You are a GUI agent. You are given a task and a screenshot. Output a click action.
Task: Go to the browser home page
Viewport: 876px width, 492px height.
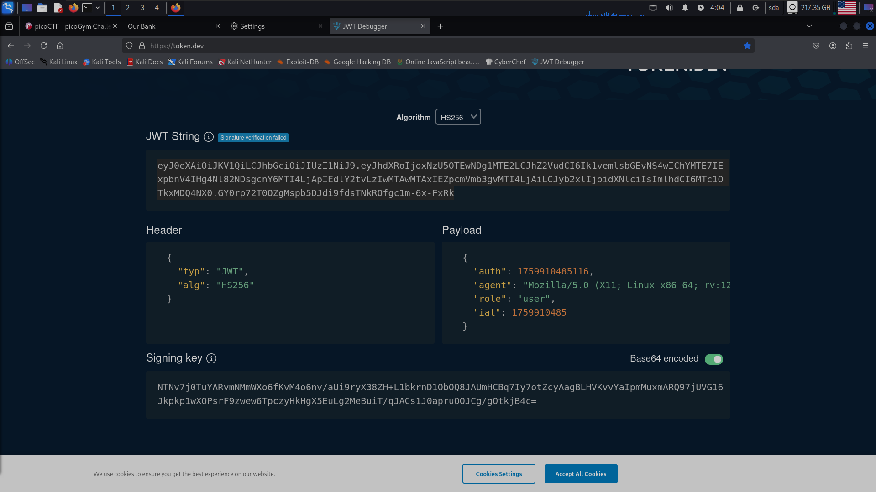(x=60, y=46)
